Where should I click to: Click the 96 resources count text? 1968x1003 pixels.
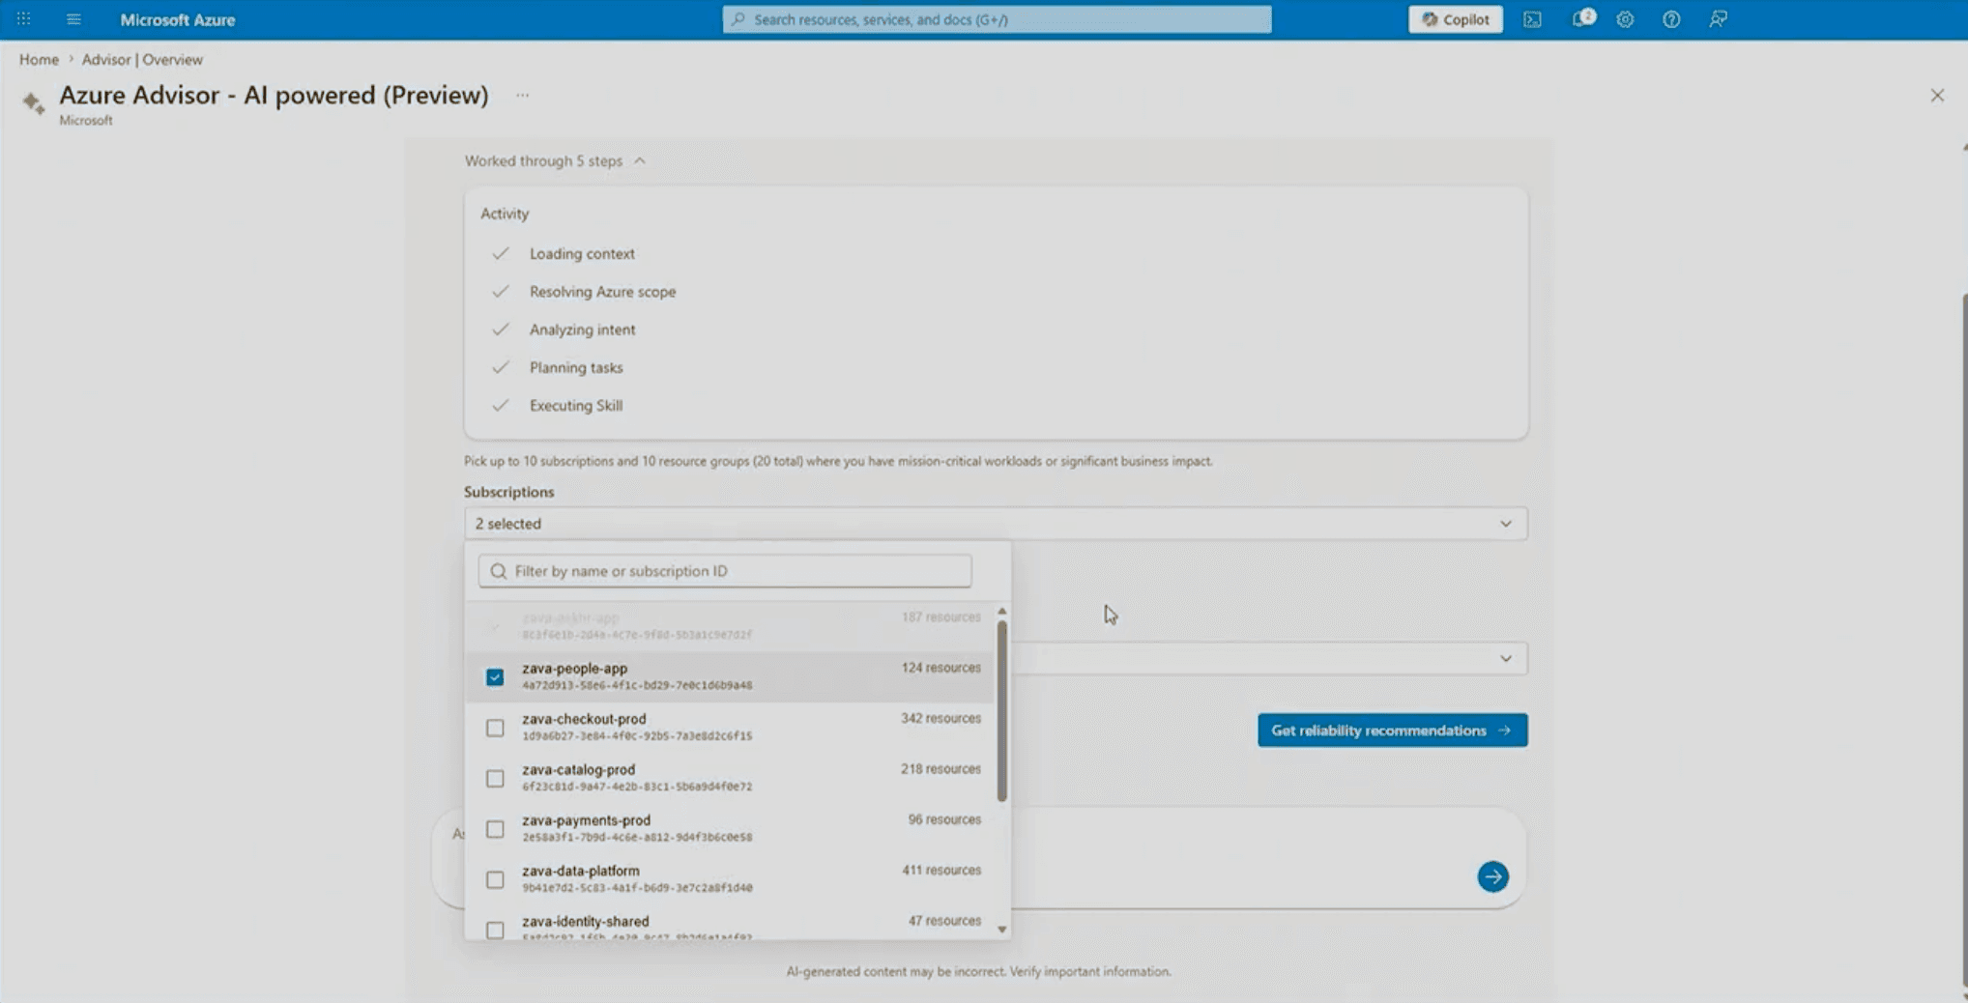[944, 819]
